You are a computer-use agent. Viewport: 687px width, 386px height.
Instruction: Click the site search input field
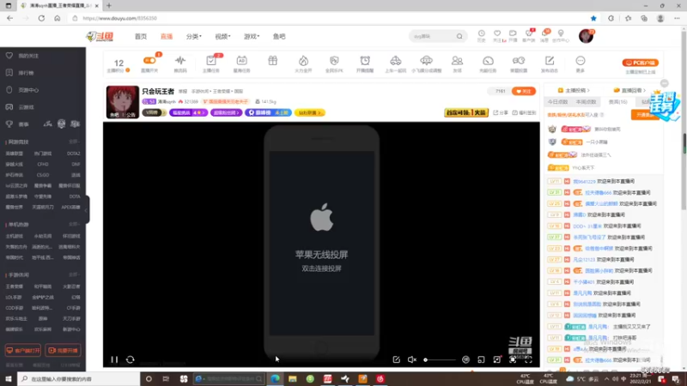click(432, 36)
